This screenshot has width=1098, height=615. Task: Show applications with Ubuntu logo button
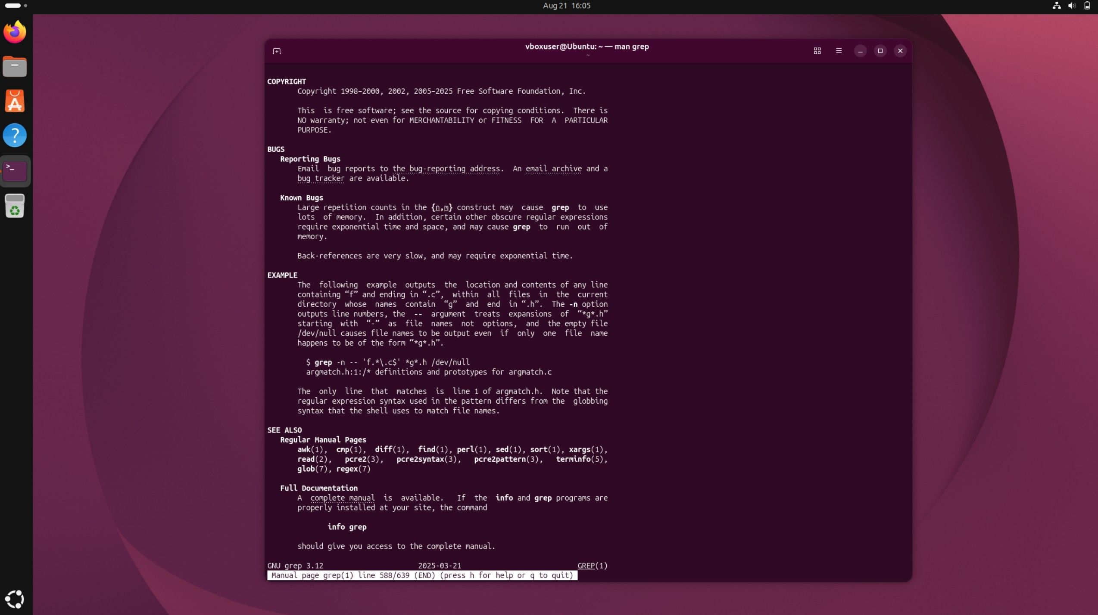click(15, 599)
